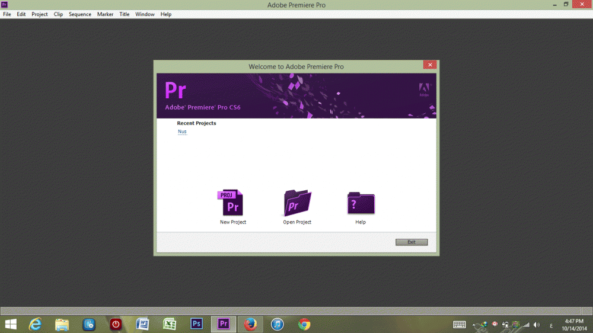Click the Open Project folder icon

coord(297,203)
